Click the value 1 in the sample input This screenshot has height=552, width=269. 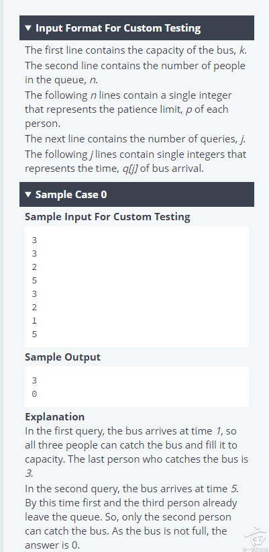click(34, 321)
